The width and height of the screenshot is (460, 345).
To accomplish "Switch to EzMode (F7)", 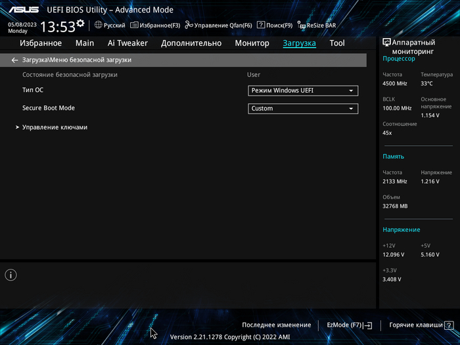I will (350, 325).
